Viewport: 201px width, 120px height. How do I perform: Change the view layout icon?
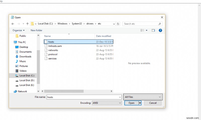pyautogui.click(x=142, y=30)
